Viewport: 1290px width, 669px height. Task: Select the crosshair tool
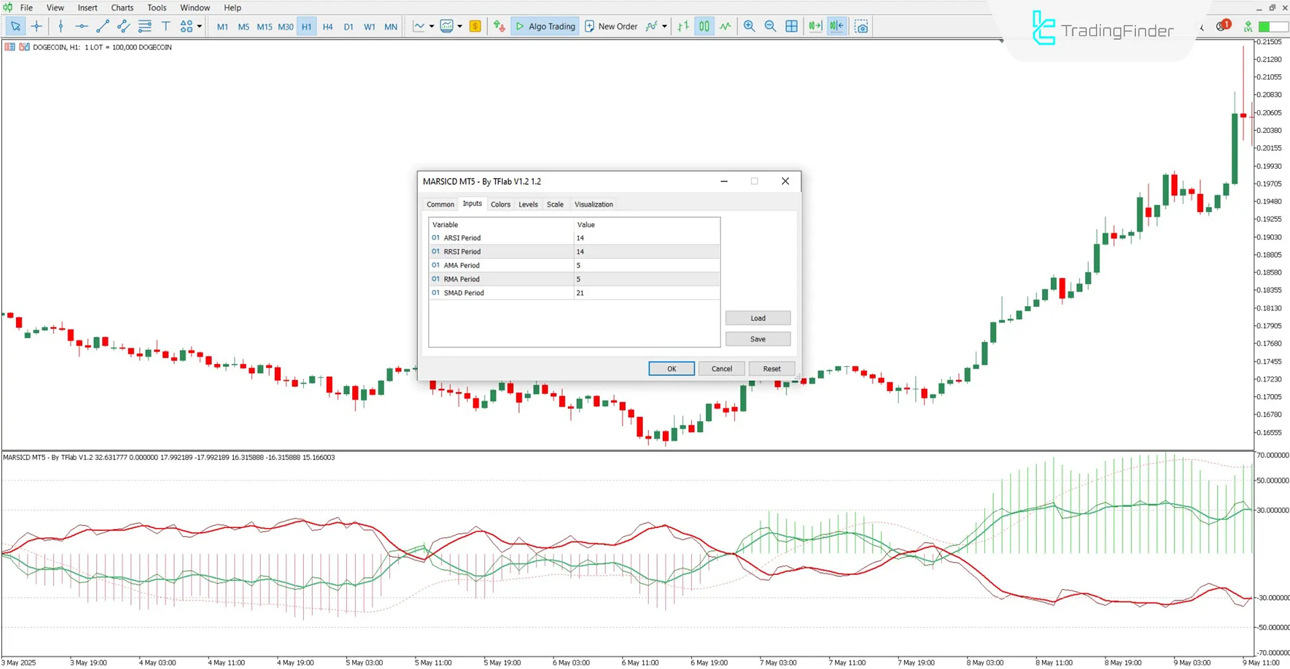point(37,26)
